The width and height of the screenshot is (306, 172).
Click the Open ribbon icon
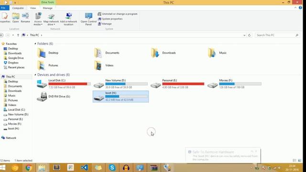pyautogui.click(x=16, y=18)
